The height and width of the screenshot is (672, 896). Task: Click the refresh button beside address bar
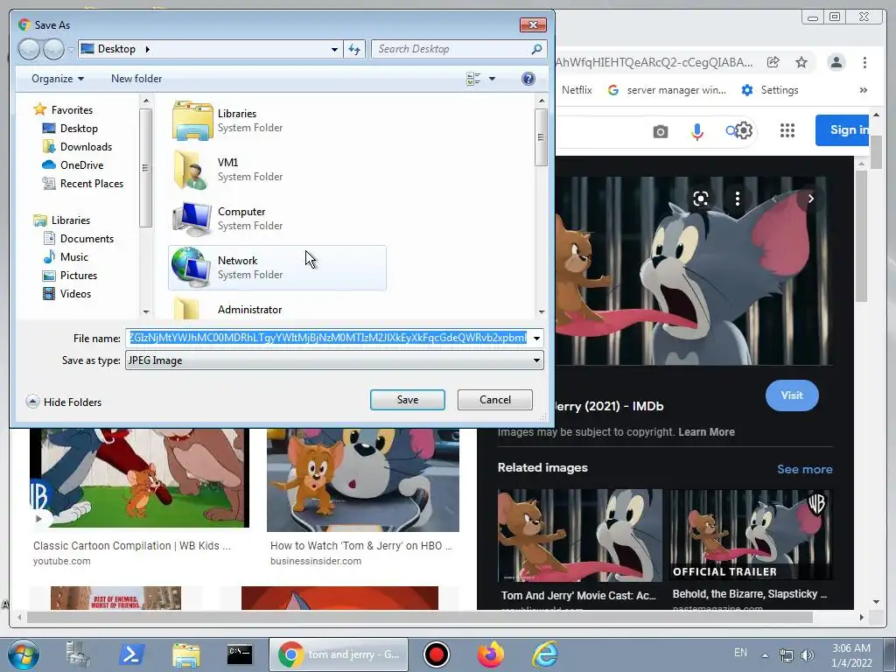(x=354, y=49)
